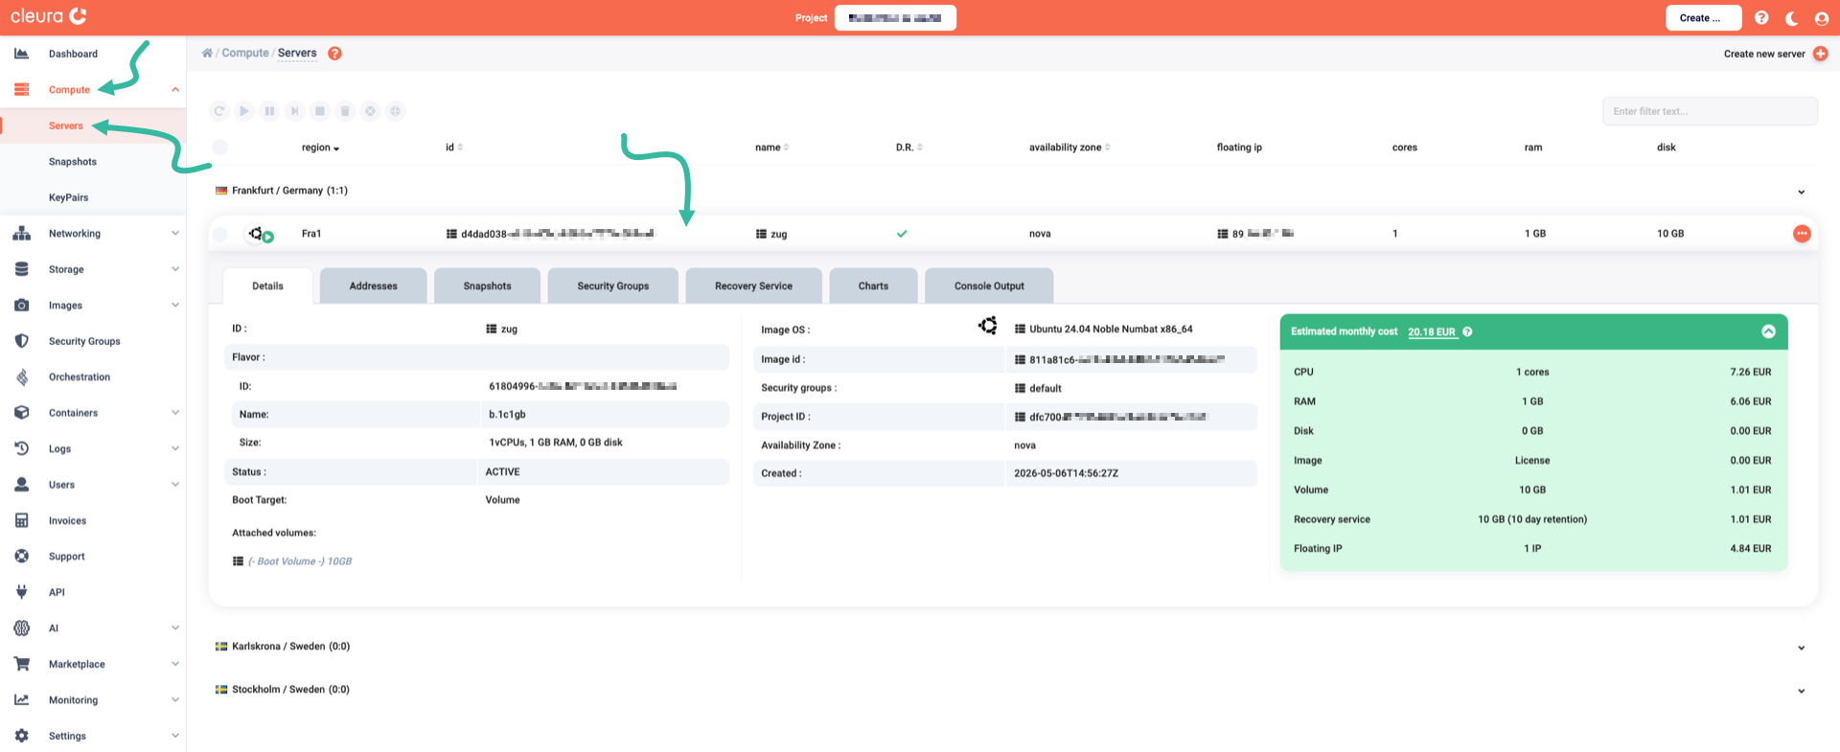Click the globe-like last toolbar icon
Image resolution: width=1840 pixels, height=752 pixels.
click(395, 111)
